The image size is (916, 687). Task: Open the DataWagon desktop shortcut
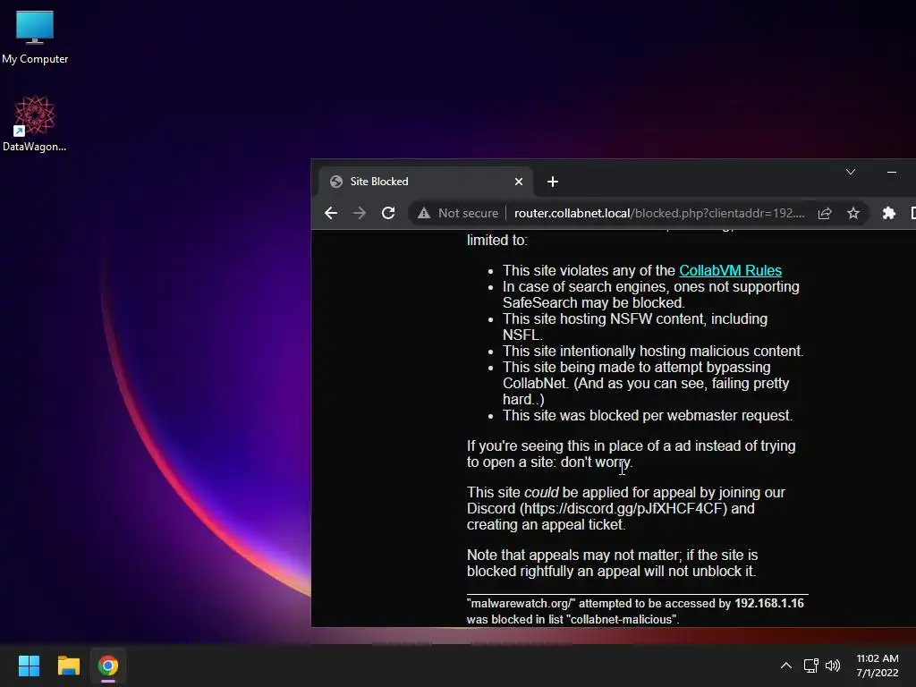35,123
